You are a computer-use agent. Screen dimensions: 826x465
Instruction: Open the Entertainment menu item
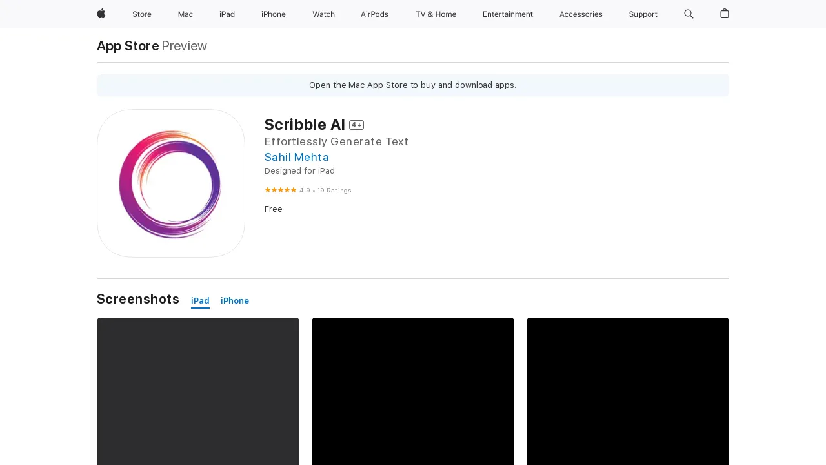tap(508, 14)
